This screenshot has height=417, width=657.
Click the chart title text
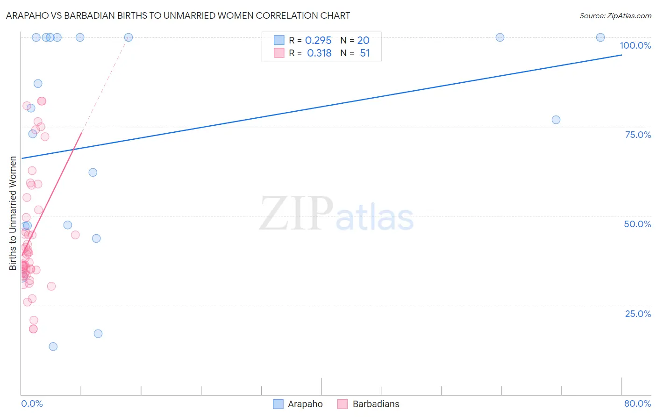point(178,16)
